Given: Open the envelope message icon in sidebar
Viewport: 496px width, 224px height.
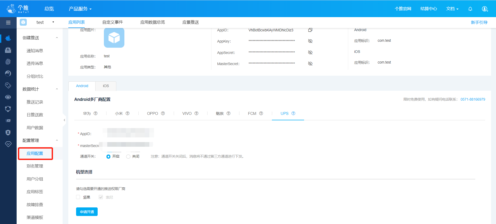Looking at the screenshot, I should 8,50.
